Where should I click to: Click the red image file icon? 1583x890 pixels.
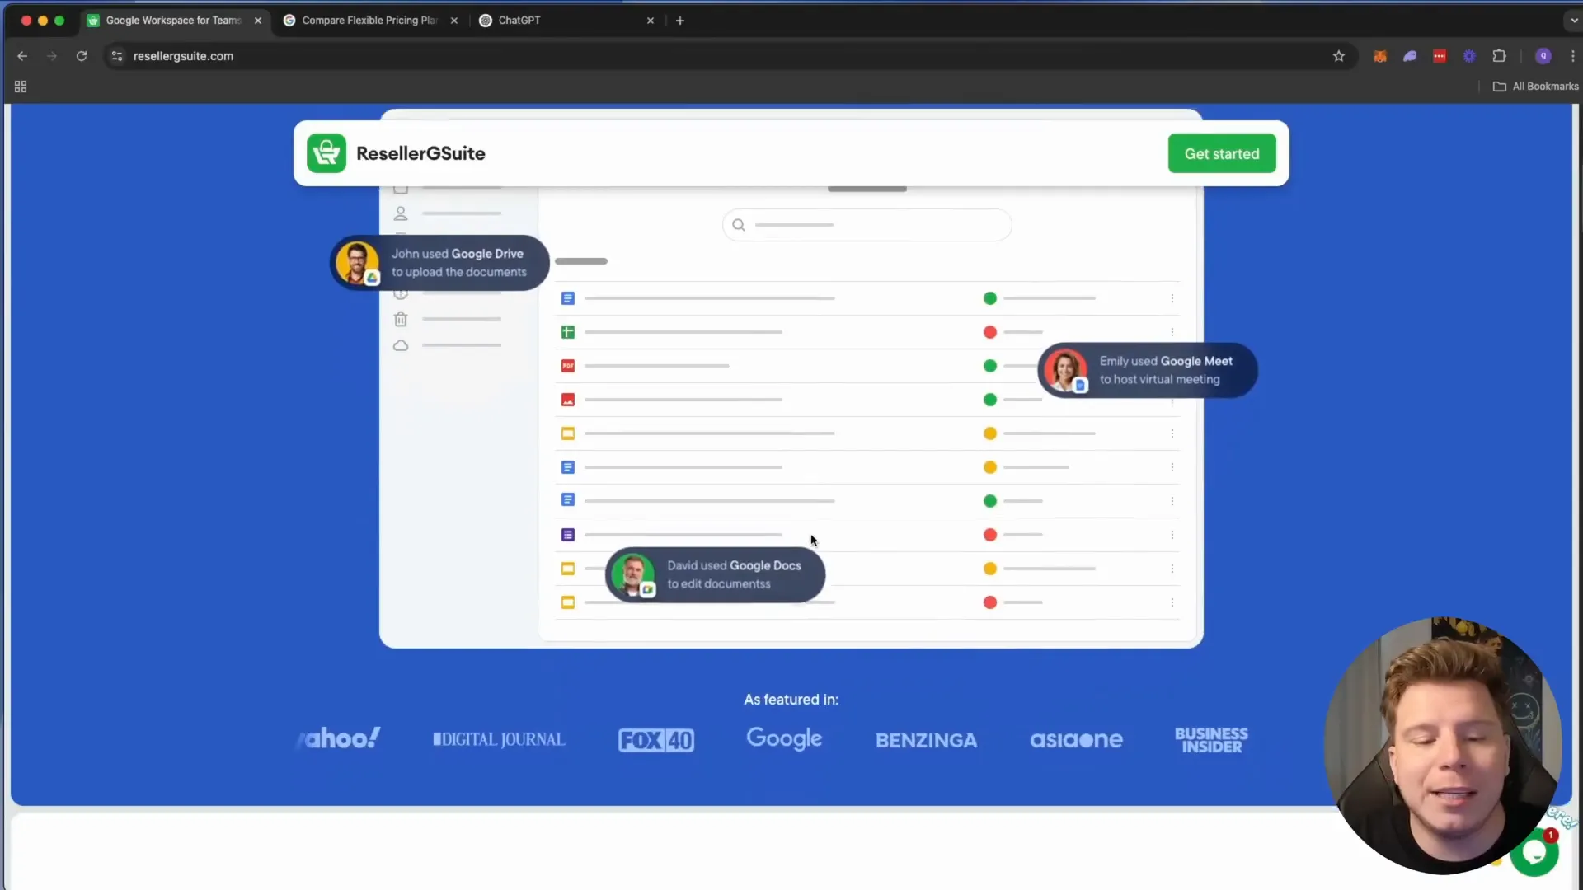tap(568, 400)
